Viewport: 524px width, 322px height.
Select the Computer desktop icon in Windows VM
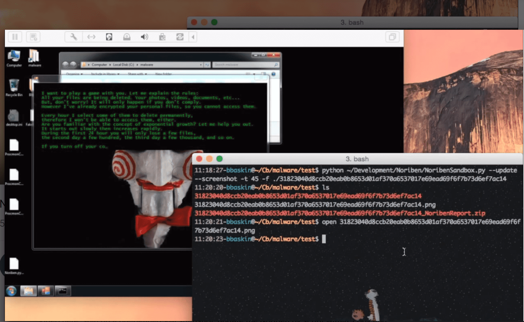pyautogui.click(x=14, y=58)
